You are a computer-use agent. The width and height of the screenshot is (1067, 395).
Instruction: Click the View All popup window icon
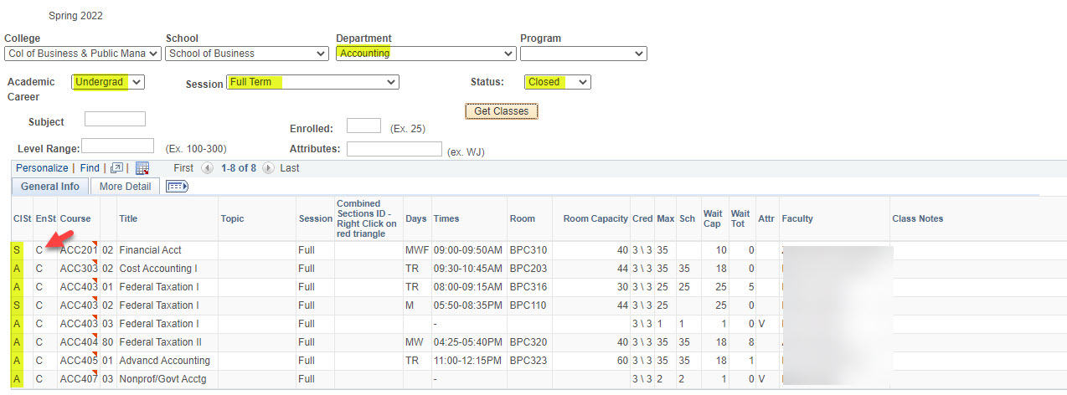117,168
